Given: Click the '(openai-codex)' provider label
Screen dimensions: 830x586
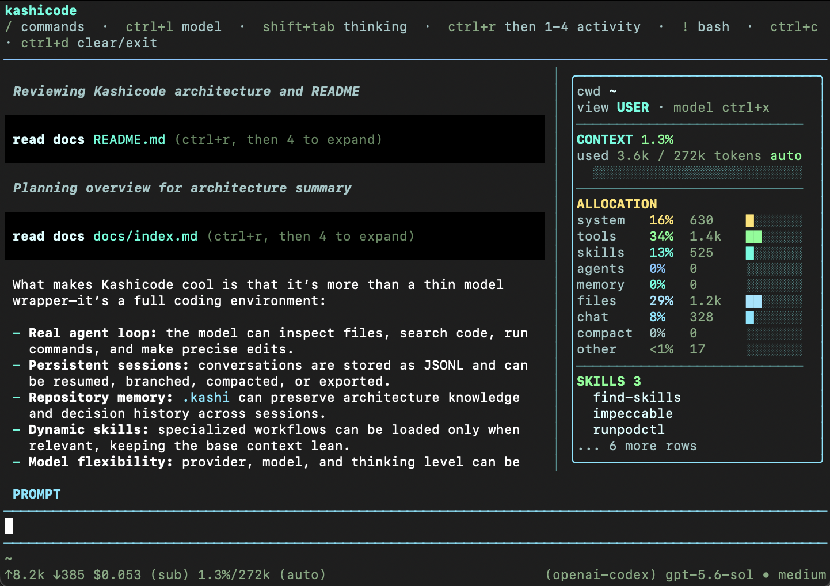Looking at the screenshot, I should (x=601, y=574).
